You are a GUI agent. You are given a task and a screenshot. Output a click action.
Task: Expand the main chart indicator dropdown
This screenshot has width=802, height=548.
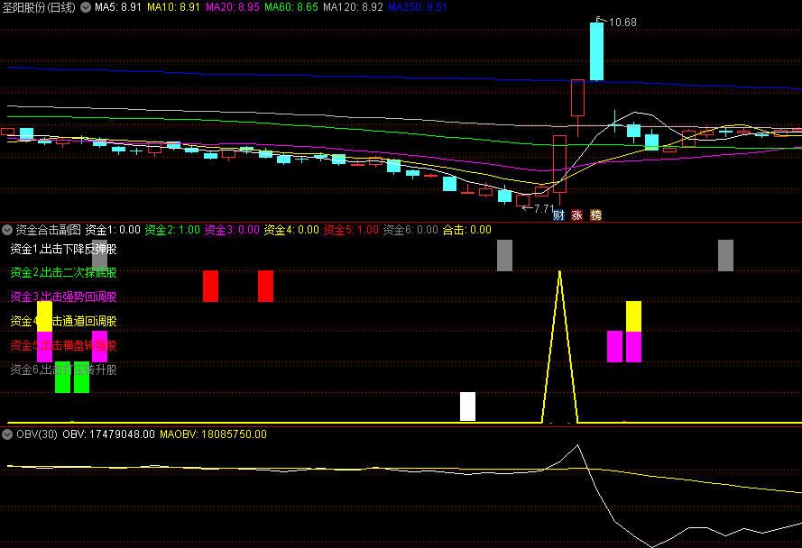tap(86, 7)
